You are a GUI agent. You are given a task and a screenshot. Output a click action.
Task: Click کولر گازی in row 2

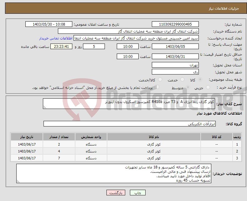pyautogui.click(x=154, y=151)
